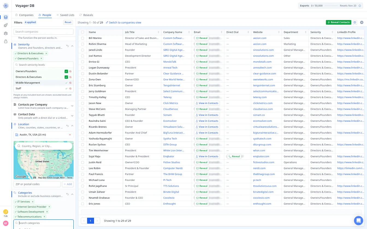
Task: Click the gold coin credits icon
Action: point(6,212)
